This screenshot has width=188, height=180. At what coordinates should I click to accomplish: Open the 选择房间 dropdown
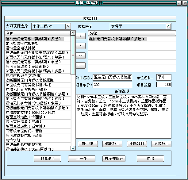[x=140, y=26]
